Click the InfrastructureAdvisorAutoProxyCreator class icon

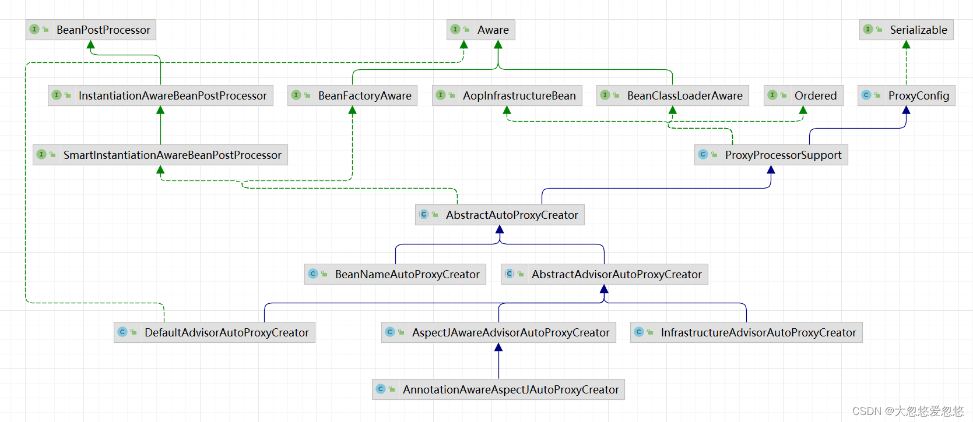[x=639, y=332]
